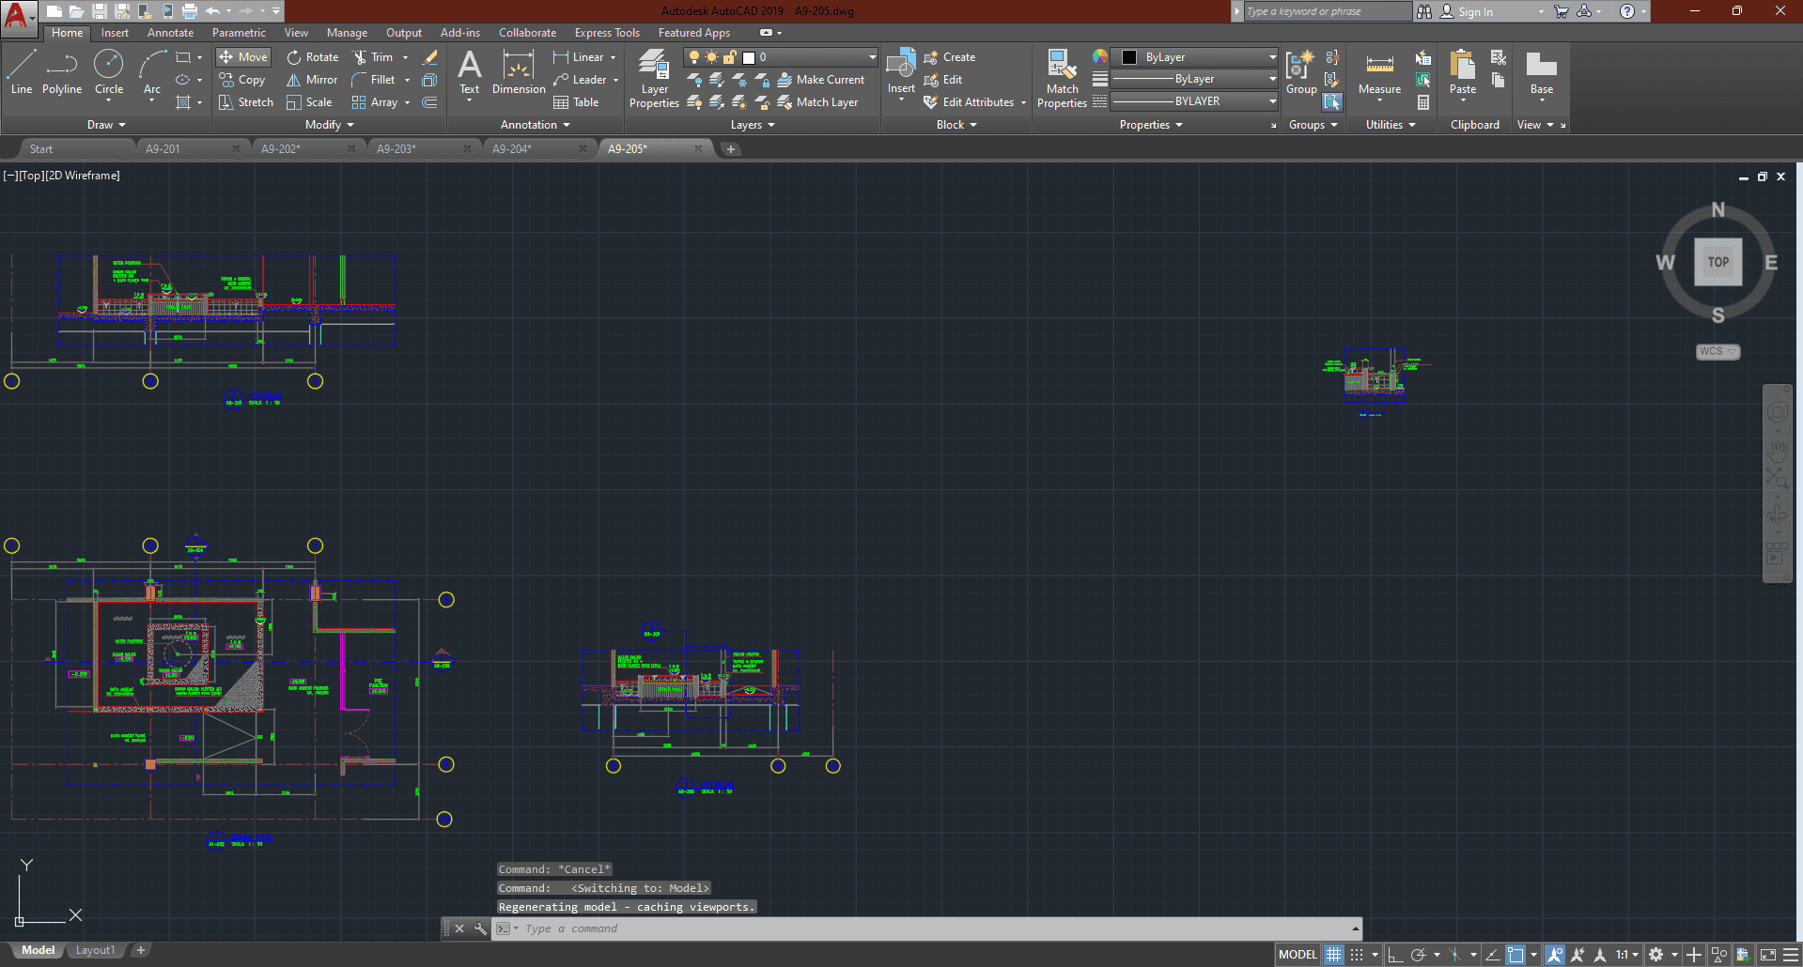Expand the Draw panel flyout
Screen dimensions: 1803x967
pos(106,125)
